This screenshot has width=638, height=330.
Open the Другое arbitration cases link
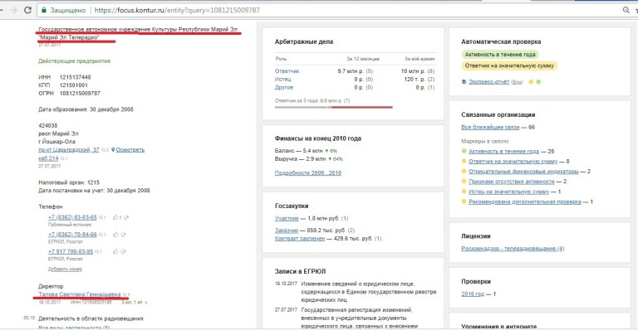[x=283, y=87]
